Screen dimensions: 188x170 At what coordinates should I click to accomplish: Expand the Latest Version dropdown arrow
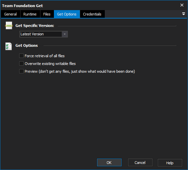(x=65, y=34)
